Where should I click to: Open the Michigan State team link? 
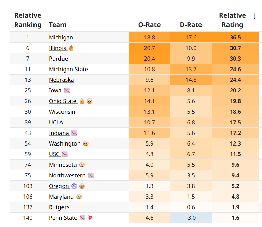68,69
